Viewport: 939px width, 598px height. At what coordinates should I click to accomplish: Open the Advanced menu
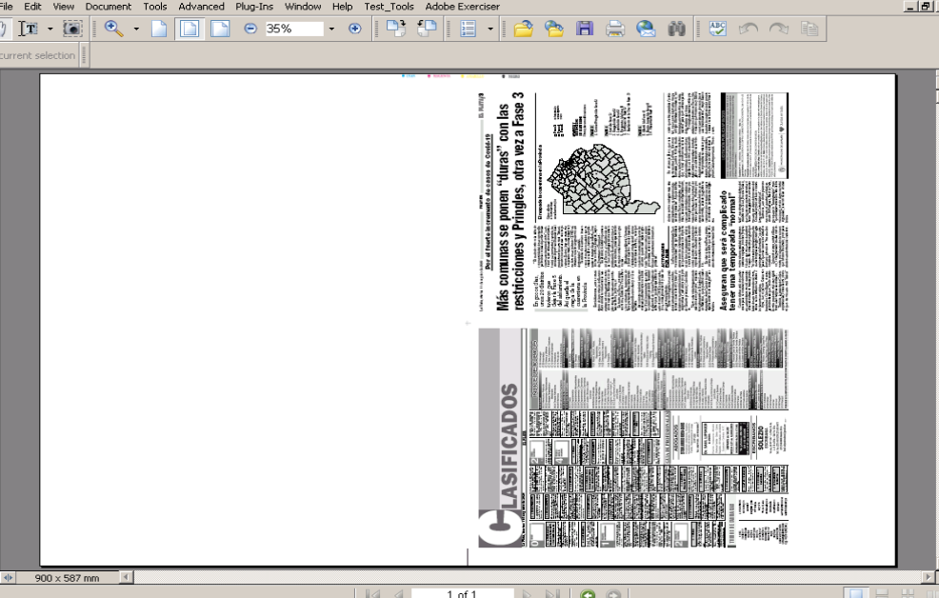click(x=201, y=7)
